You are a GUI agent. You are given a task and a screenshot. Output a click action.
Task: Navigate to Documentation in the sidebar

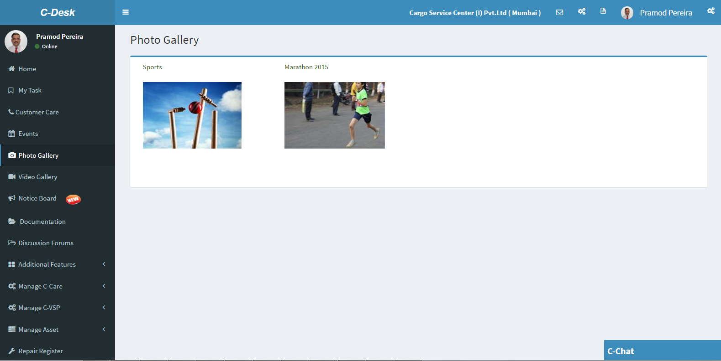[58, 222]
